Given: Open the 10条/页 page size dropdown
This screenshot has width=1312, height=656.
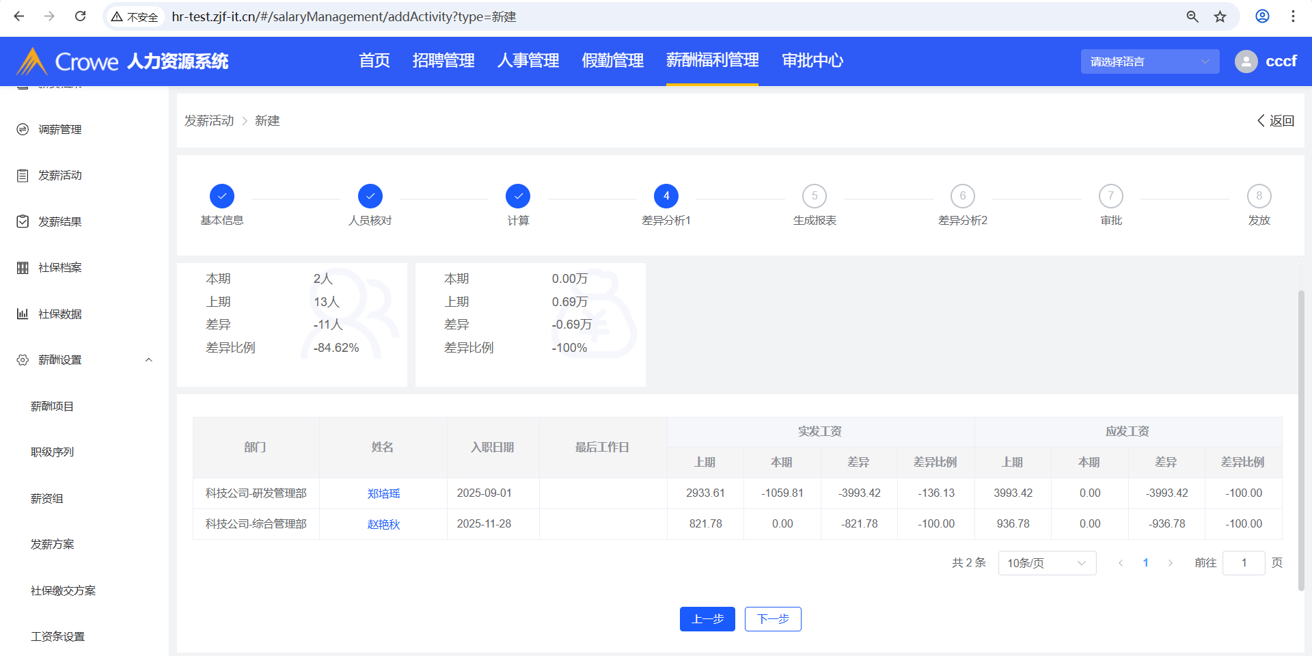Looking at the screenshot, I should click(x=1046, y=563).
